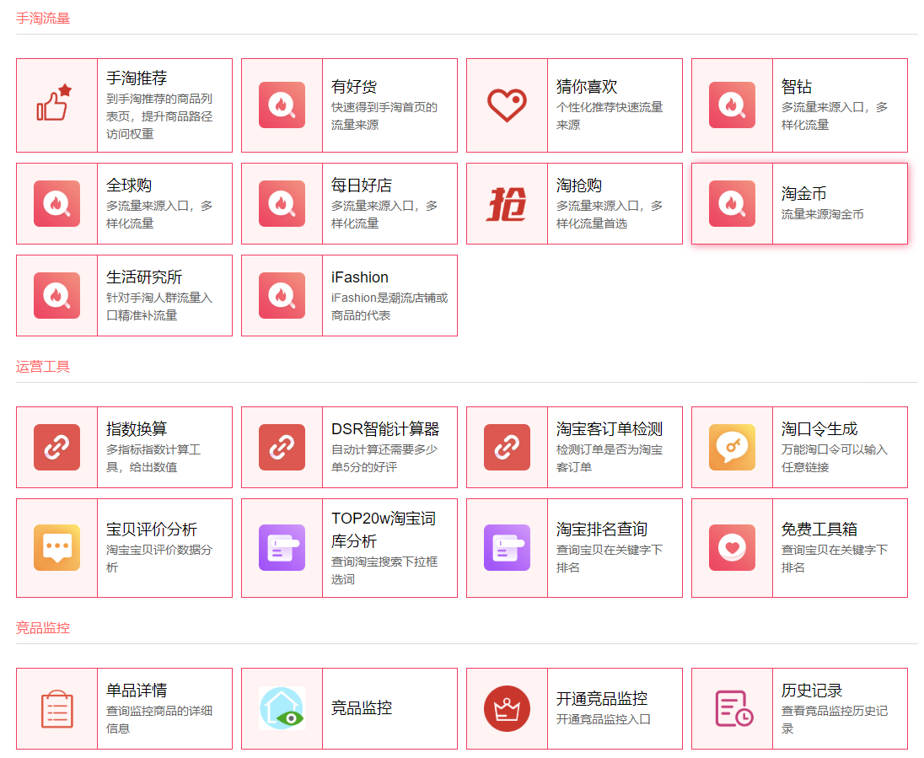Open the 竞品监控 card title
The width and height of the screenshot is (924, 758).
(362, 708)
